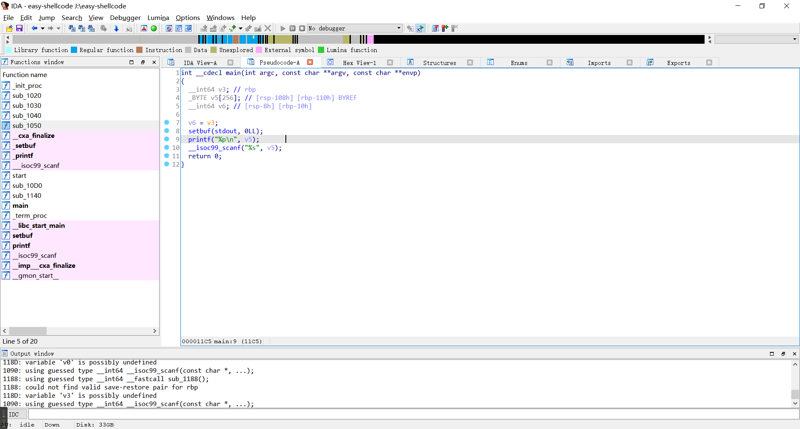Toggle breakpoint dot on line 10
The width and height of the screenshot is (800, 429).
click(167, 147)
